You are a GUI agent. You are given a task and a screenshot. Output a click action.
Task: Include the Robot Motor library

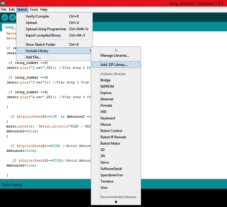pyautogui.click(x=116, y=143)
